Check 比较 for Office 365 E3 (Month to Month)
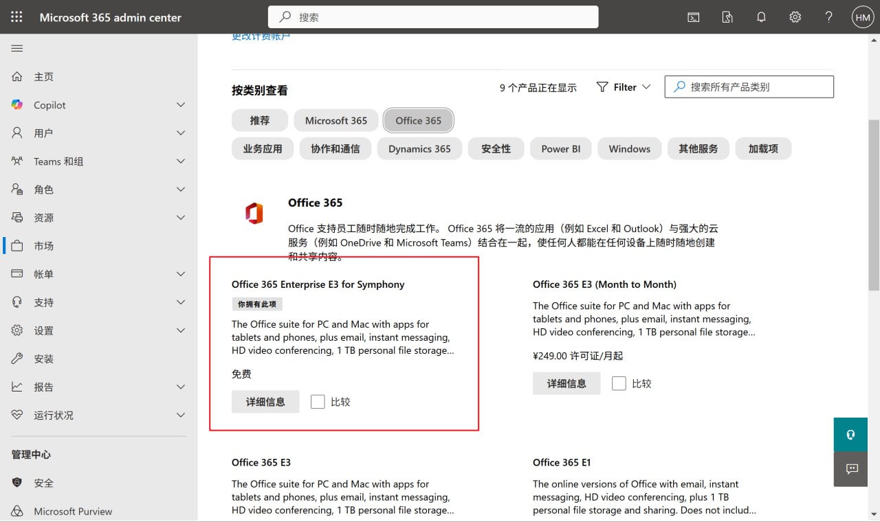The height and width of the screenshot is (522, 880). [618, 383]
